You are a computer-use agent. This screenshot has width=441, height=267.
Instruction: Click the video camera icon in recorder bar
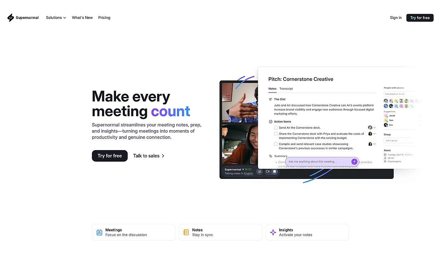click(x=267, y=171)
